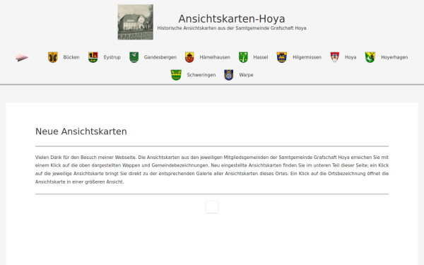
Task: Select Schweringen in the navigation
Action: coord(201,75)
